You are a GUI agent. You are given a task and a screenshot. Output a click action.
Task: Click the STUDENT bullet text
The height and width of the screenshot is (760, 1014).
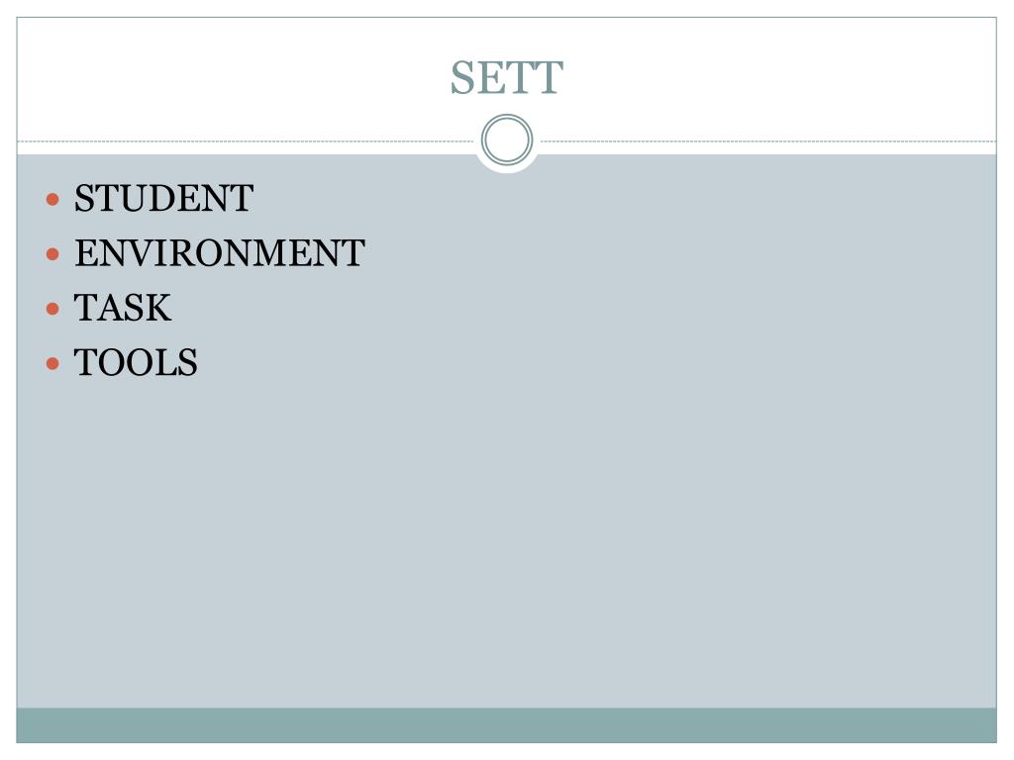click(x=163, y=198)
